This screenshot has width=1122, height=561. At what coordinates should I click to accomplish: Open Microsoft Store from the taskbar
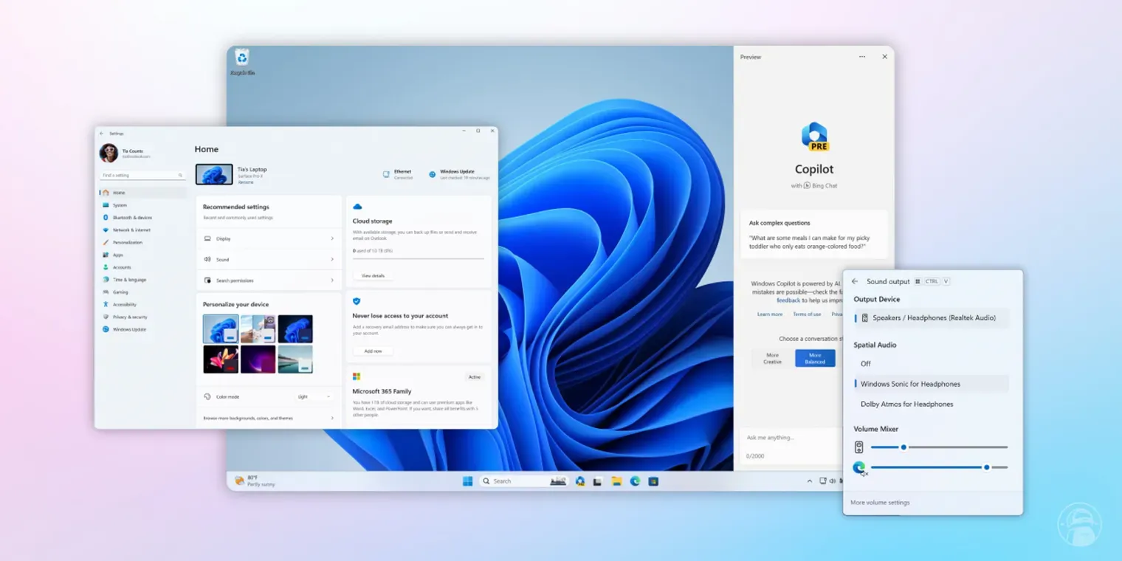click(x=653, y=481)
